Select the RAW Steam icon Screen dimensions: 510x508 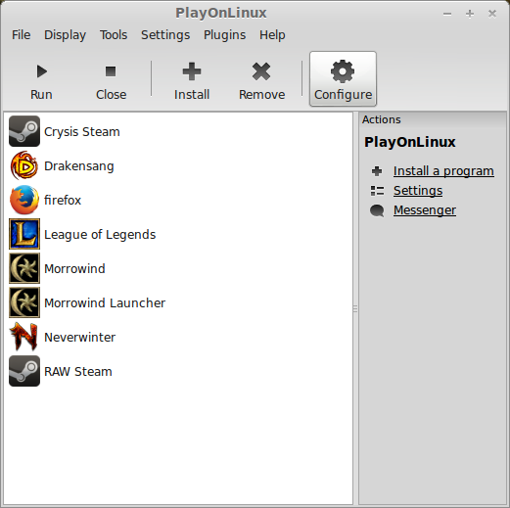pyautogui.click(x=24, y=371)
